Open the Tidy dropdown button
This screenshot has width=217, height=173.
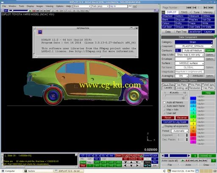89,162
